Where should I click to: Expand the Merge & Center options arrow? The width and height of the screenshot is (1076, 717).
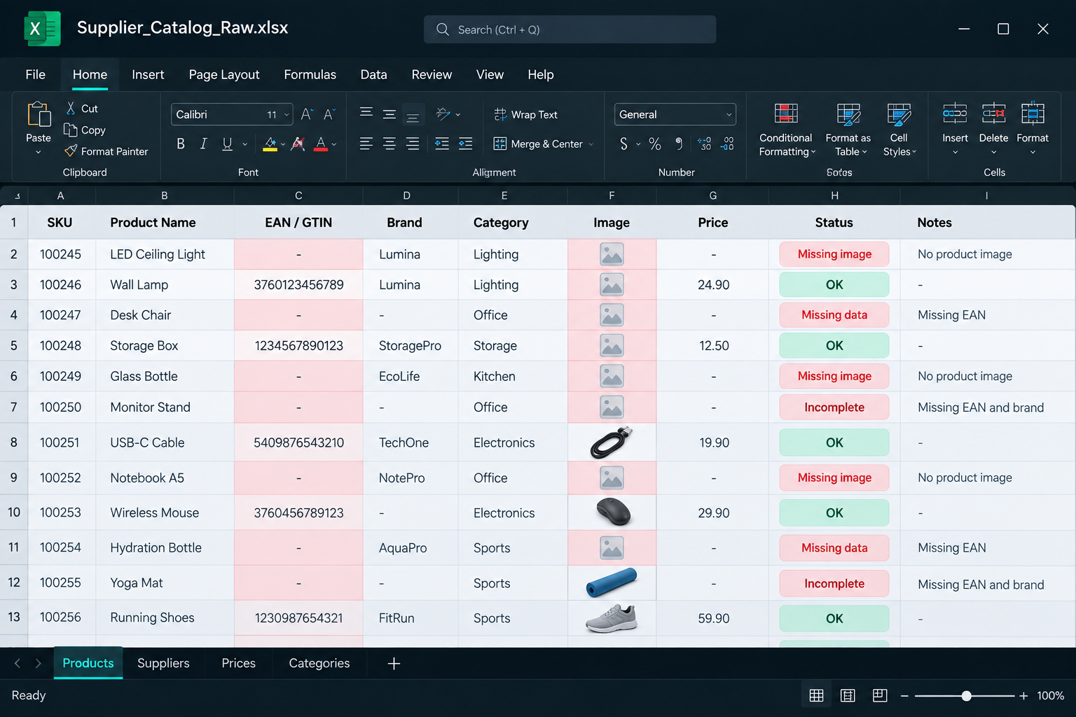pyautogui.click(x=591, y=144)
